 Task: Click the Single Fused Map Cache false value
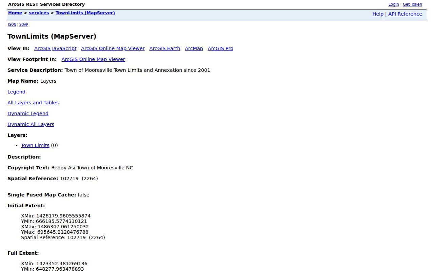83,195
